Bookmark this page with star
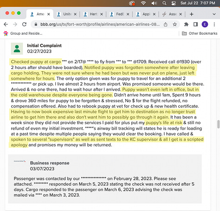The width and height of the screenshot is (220, 211). pos(175,24)
